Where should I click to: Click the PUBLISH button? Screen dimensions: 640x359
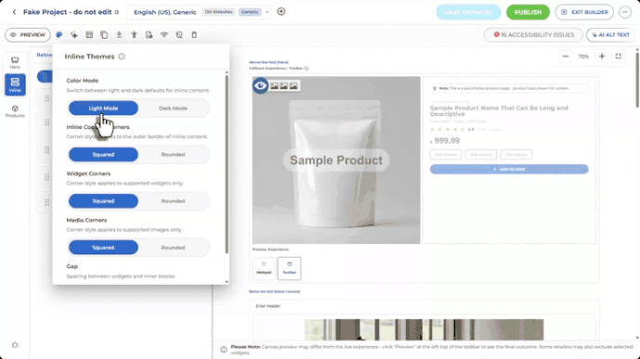(x=528, y=12)
